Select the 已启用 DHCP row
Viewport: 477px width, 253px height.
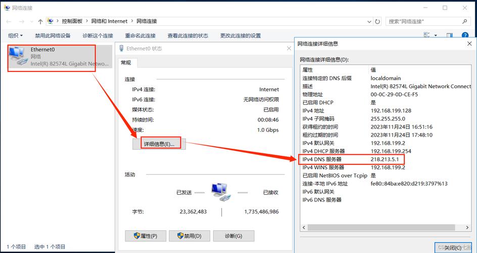coord(386,103)
